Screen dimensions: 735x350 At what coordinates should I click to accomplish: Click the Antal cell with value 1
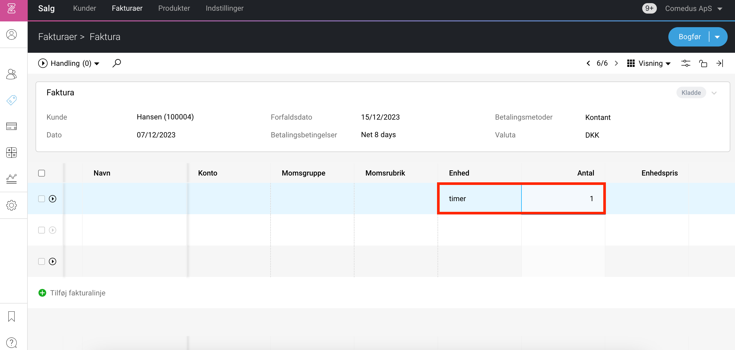(563, 199)
